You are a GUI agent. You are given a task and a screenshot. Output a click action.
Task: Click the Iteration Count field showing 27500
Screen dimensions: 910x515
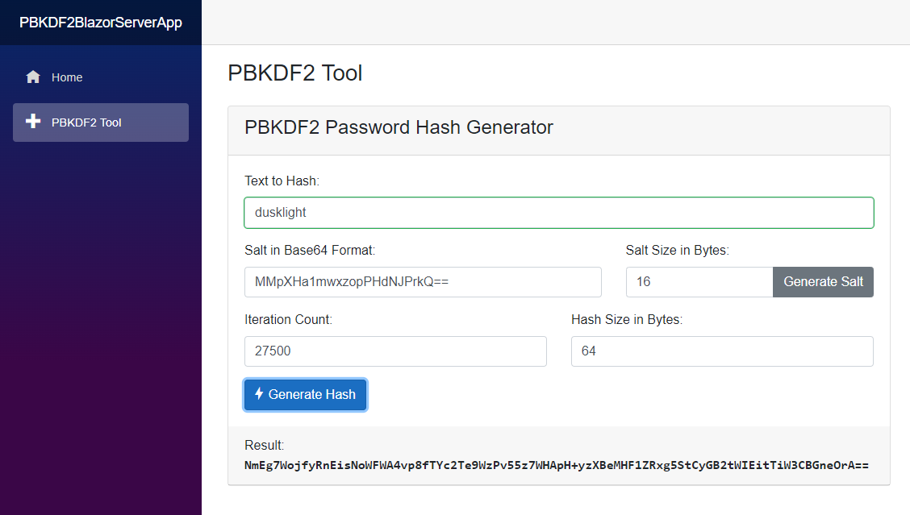pyautogui.click(x=394, y=351)
